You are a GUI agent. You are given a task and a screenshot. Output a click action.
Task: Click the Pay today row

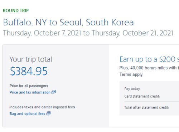point(151,89)
